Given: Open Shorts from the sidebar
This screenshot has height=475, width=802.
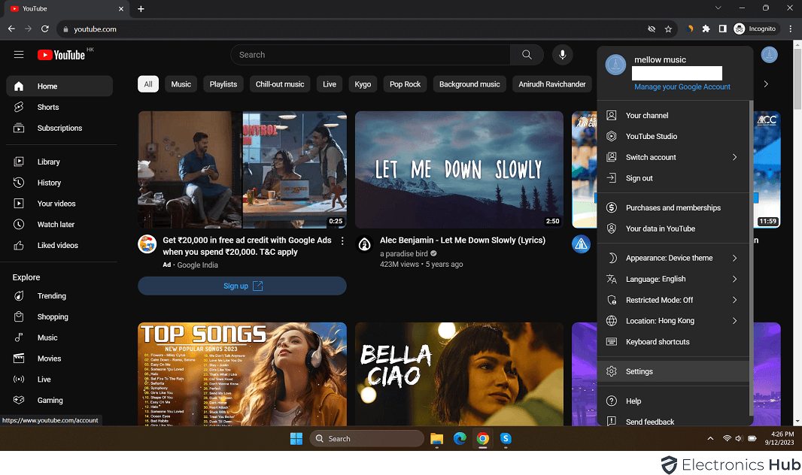Looking at the screenshot, I should (x=48, y=107).
